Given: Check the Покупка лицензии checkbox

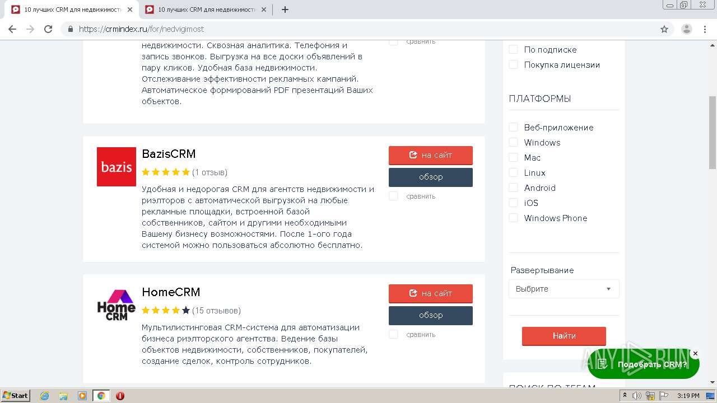Looking at the screenshot, I should 513,64.
